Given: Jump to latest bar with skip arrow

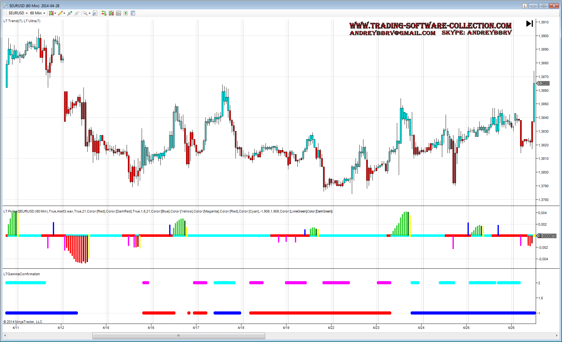Looking at the screenshot, I should click(x=529, y=23).
